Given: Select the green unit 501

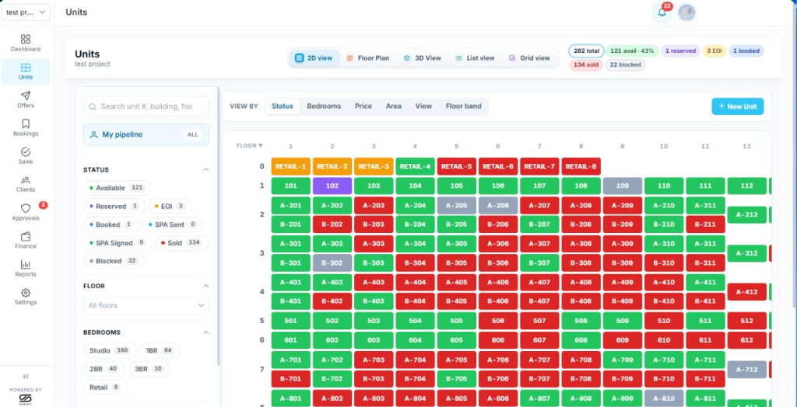Looking at the screenshot, I should [x=291, y=321].
